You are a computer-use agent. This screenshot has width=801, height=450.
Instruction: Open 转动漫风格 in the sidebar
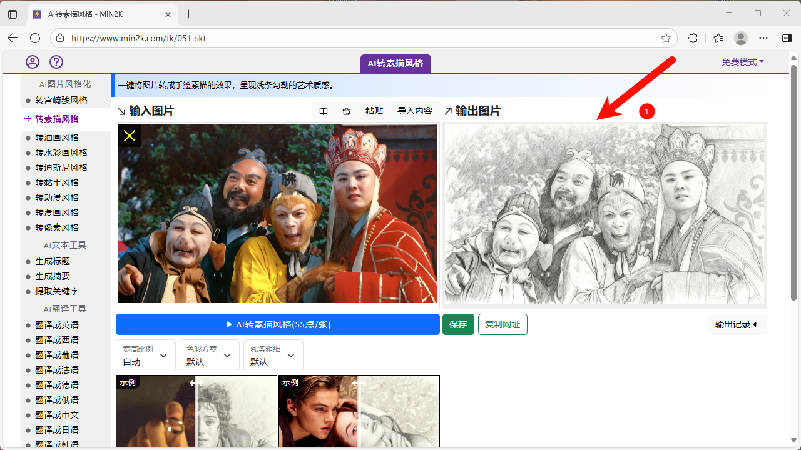pyautogui.click(x=57, y=197)
